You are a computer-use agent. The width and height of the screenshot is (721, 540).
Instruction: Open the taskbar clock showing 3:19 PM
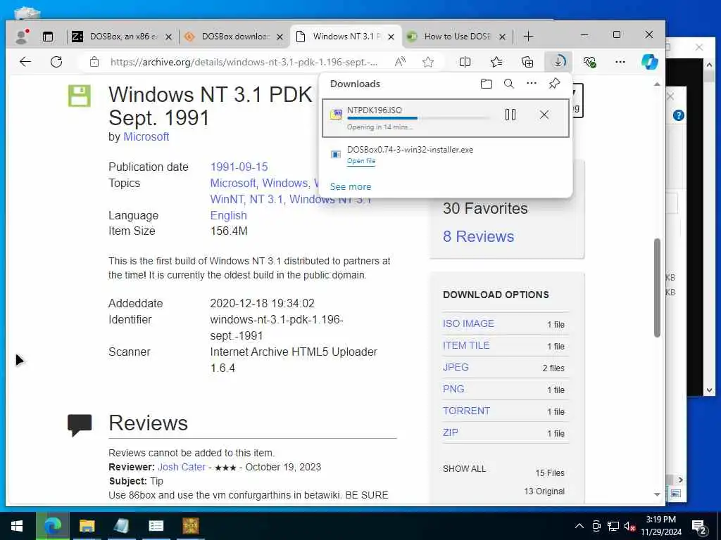click(x=660, y=526)
